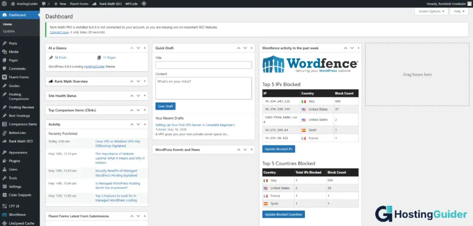Move the Activity widget up
This screenshot has width=473, height=226.
(132, 124)
